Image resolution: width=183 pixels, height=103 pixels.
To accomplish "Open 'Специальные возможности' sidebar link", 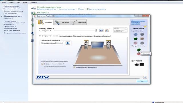I will click(x=15, y=33).
